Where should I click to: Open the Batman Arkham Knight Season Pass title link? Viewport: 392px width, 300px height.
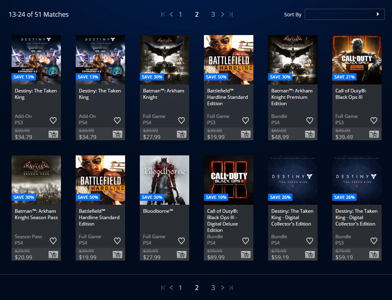36,214
